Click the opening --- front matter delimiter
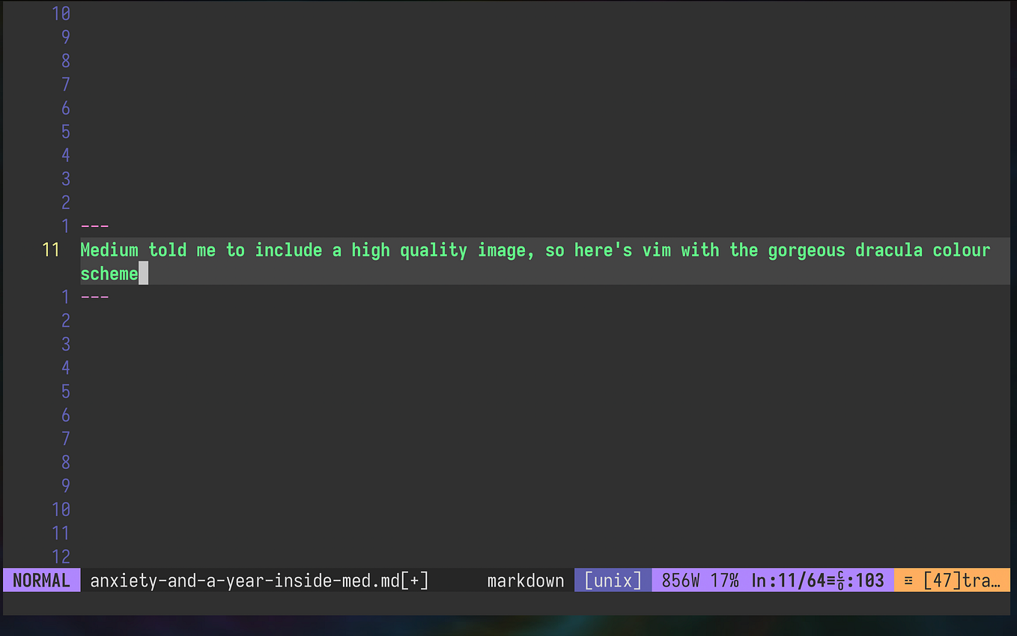The image size is (1017, 636). pyautogui.click(x=94, y=225)
